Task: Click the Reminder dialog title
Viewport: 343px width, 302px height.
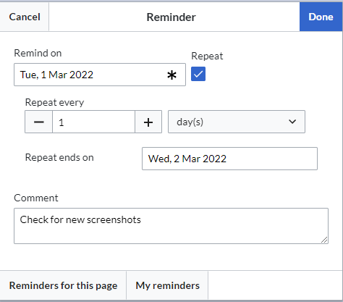Action: (x=171, y=17)
